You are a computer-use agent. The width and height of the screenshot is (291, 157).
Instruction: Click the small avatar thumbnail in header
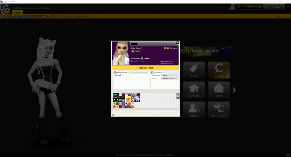point(232,6)
